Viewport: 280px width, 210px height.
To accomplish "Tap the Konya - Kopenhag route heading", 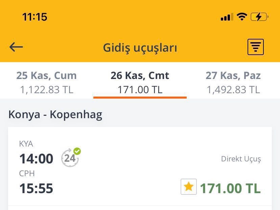I will (x=55, y=115).
